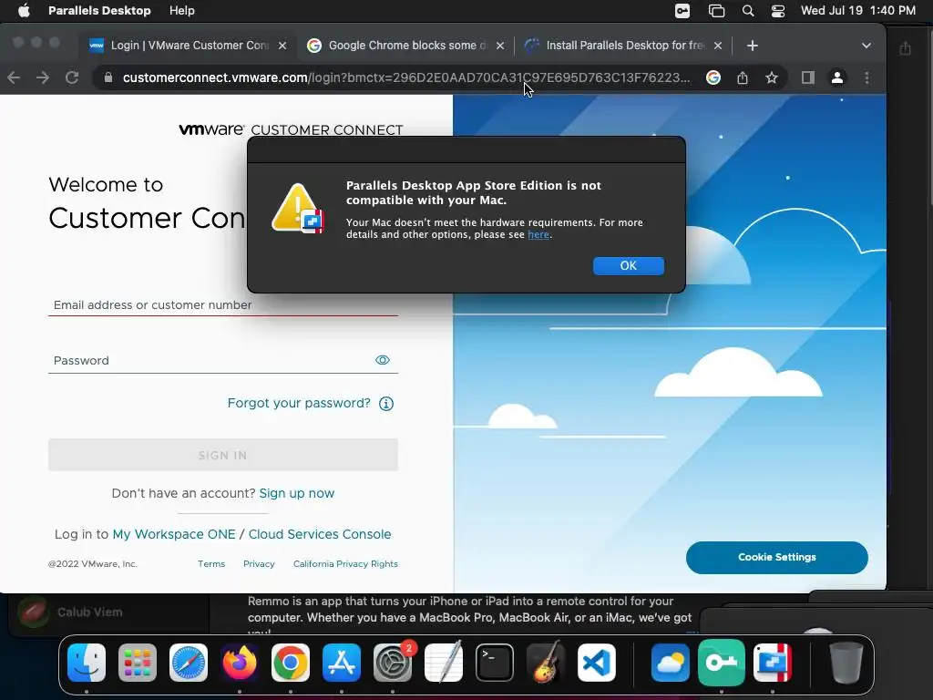The image size is (933, 700).
Task: Open the weather cloud app in Dock
Action: 671,662
